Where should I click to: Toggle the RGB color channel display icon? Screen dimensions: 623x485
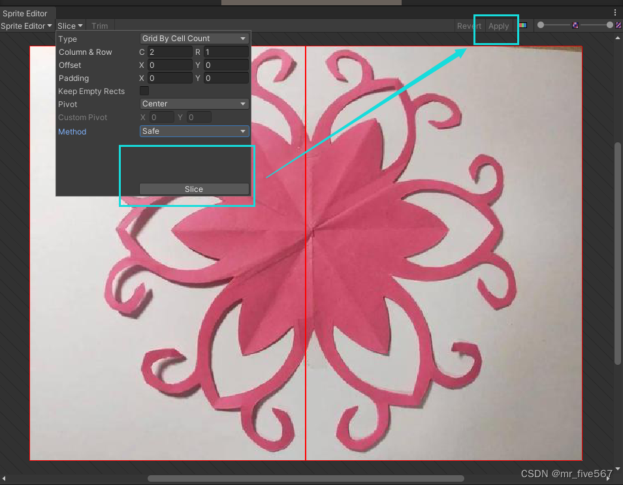(523, 25)
